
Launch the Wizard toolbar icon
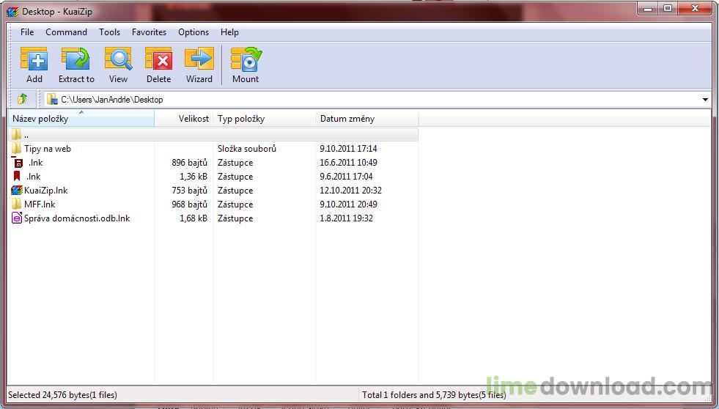(199, 59)
